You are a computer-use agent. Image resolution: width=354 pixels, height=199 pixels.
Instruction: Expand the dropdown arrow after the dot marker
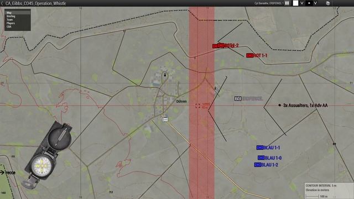pyautogui.click(x=315, y=3)
